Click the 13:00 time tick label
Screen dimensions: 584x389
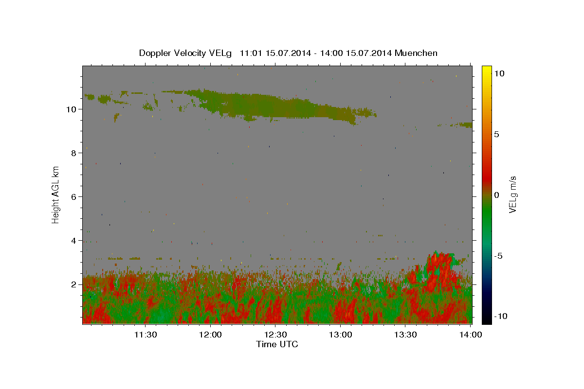pos(341,335)
